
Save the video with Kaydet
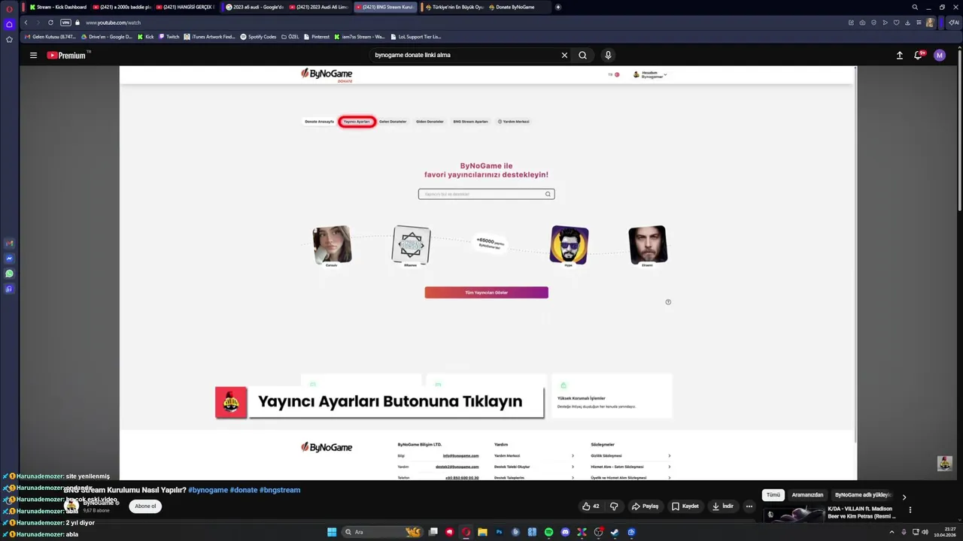click(x=685, y=506)
